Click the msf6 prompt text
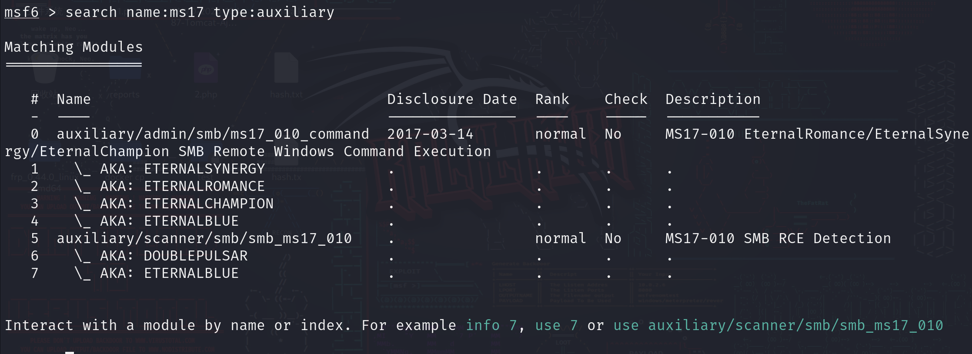Image resolution: width=972 pixels, height=354 pixels. (21, 12)
